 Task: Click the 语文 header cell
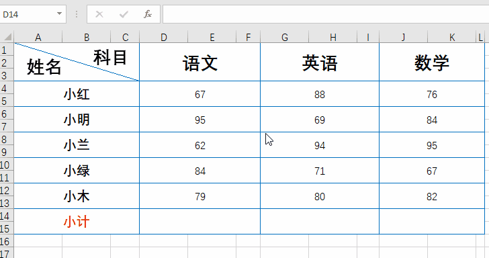click(x=200, y=62)
